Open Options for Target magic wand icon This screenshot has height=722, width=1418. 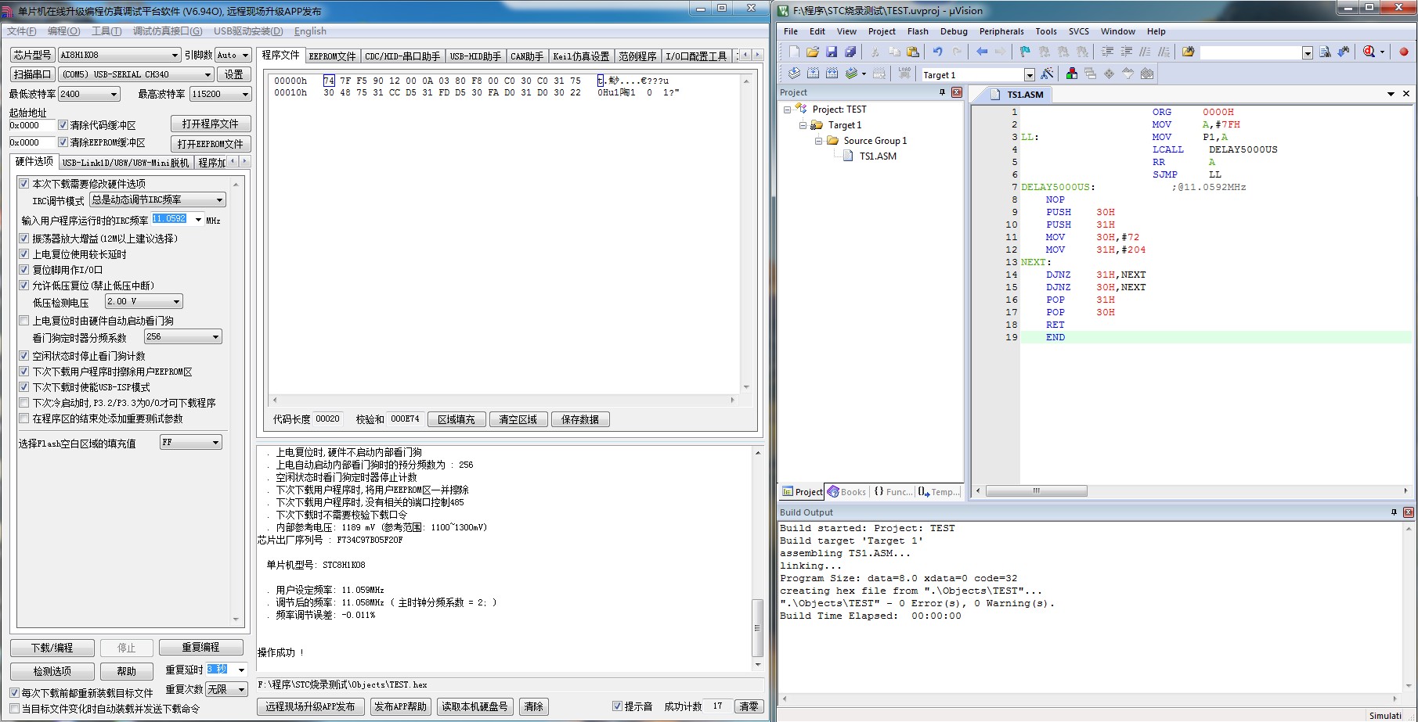click(x=1047, y=74)
